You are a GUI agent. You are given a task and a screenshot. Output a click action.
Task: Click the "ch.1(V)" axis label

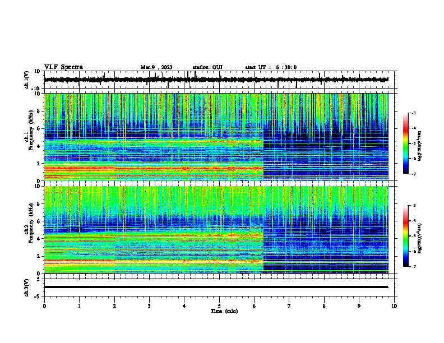[x=27, y=80]
